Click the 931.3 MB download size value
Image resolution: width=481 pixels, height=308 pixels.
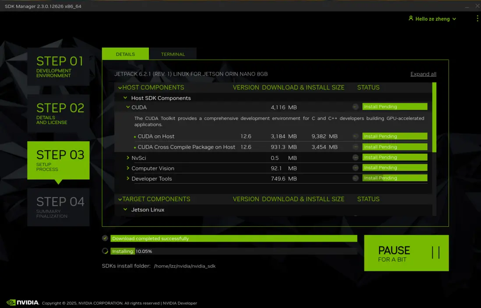[x=284, y=147]
